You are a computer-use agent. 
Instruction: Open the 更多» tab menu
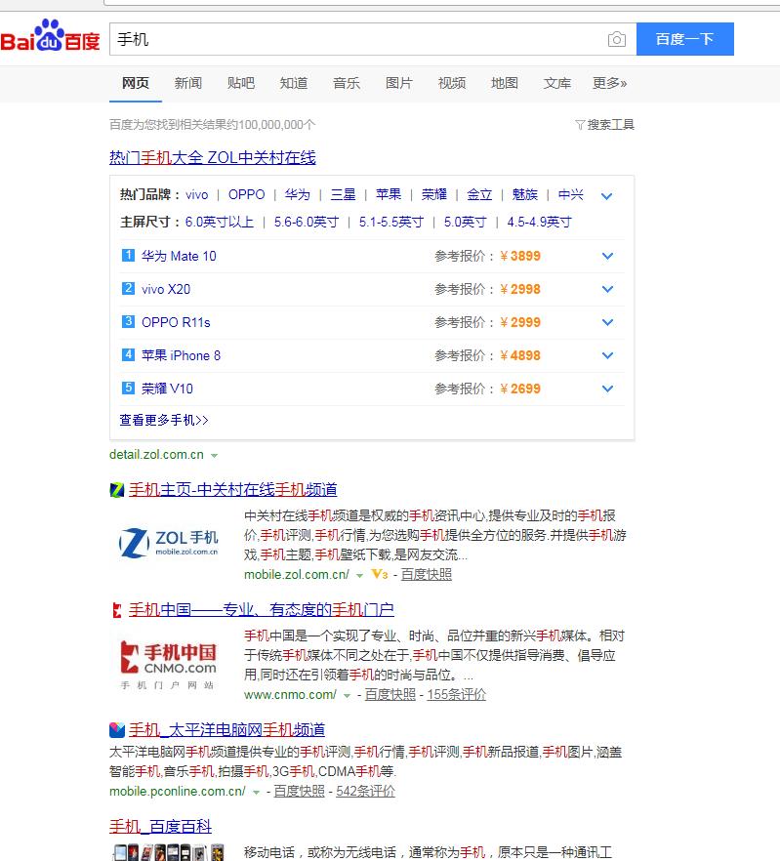pyautogui.click(x=610, y=84)
